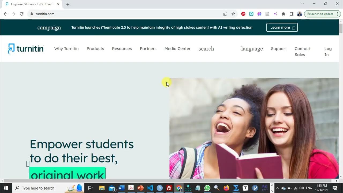Screen dimensions: 343x193
Task: Open a new browser tab
Action: pos(68,4)
